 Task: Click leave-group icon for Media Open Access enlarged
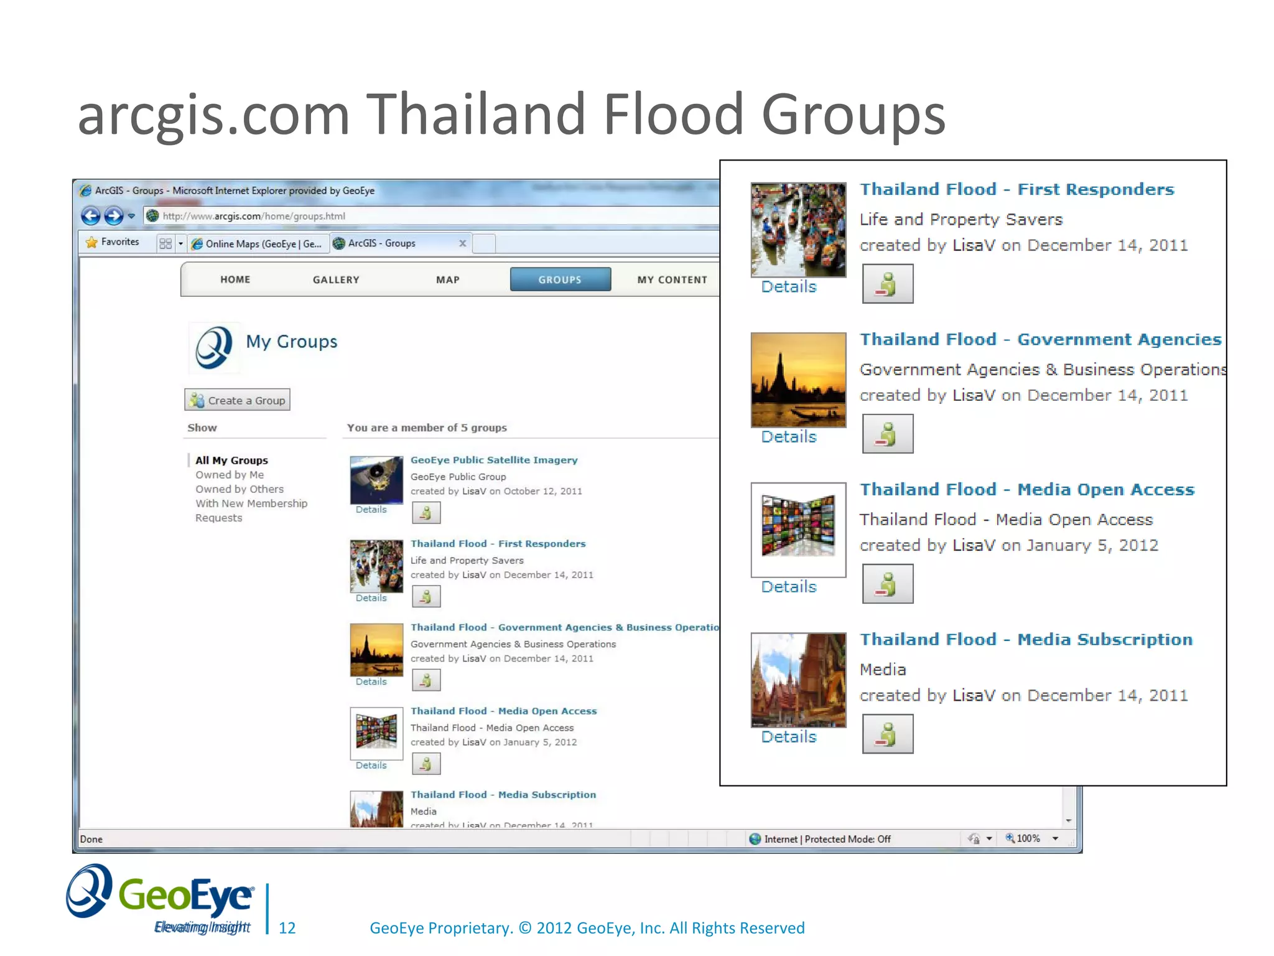[888, 584]
